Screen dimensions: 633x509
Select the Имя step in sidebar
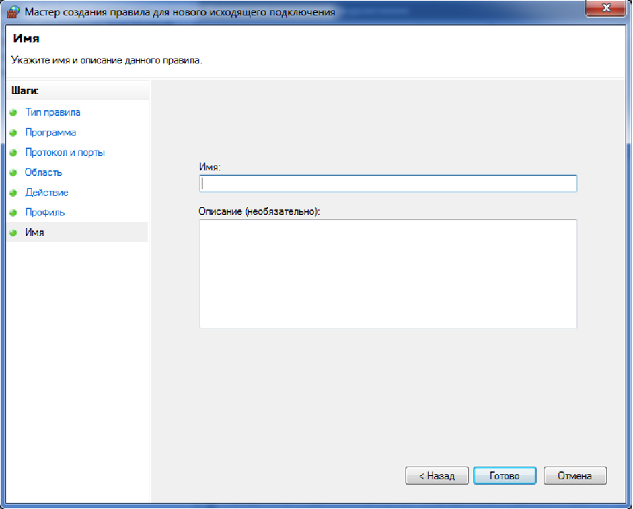[x=34, y=232]
